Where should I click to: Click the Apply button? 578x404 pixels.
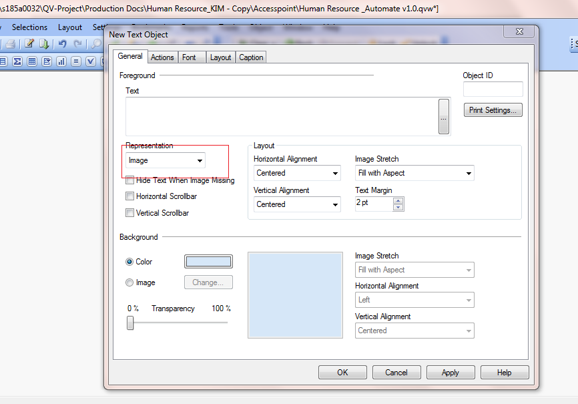pyautogui.click(x=451, y=373)
